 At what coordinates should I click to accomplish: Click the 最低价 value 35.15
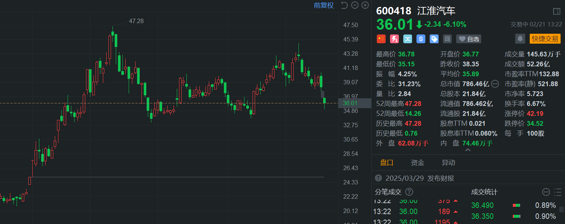[x=406, y=64]
